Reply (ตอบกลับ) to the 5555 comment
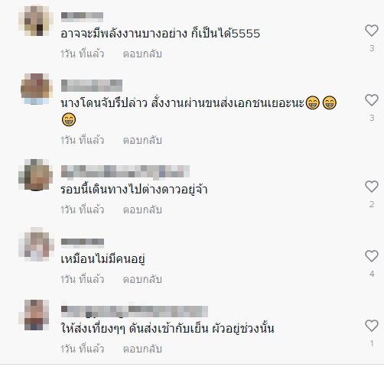Screen dimensions: 384x367 click(x=142, y=54)
